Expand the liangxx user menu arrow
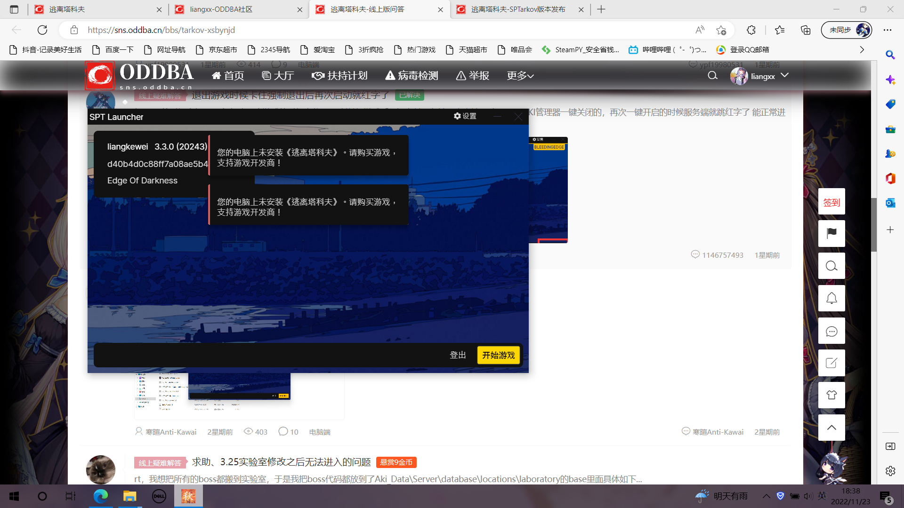The image size is (904, 508). [x=784, y=75]
